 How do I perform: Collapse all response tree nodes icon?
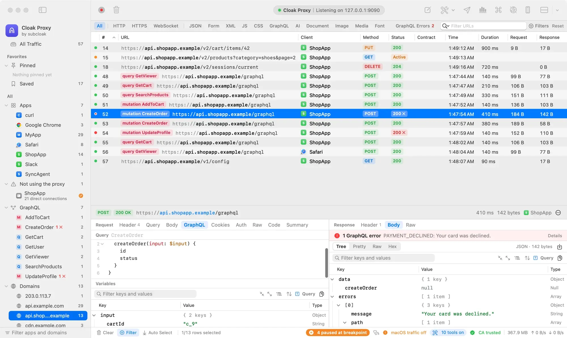[500, 258]
